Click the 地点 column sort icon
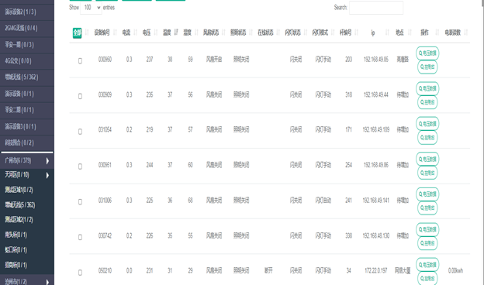484x285 pixels. 410,33
